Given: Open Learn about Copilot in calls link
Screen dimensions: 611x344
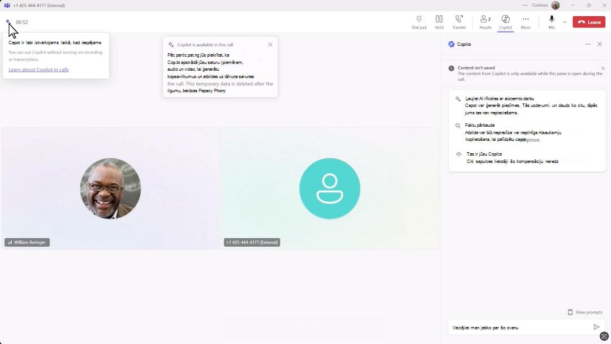Looking at the screenshot, I should click(38, 70).
